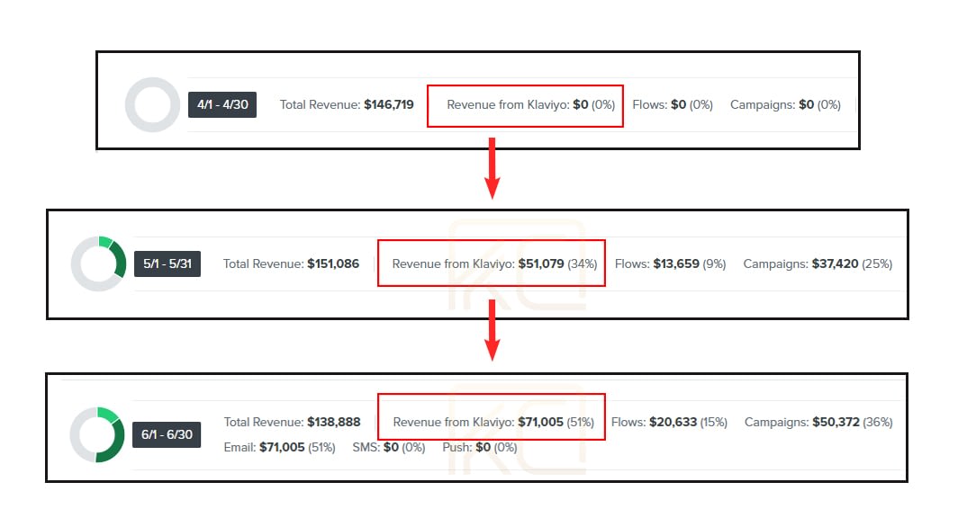This screenshot has width=958, height=518.
Task: Click Revenue from Klaviyo $51,079 (34%)
Action: tap(494, 263)
